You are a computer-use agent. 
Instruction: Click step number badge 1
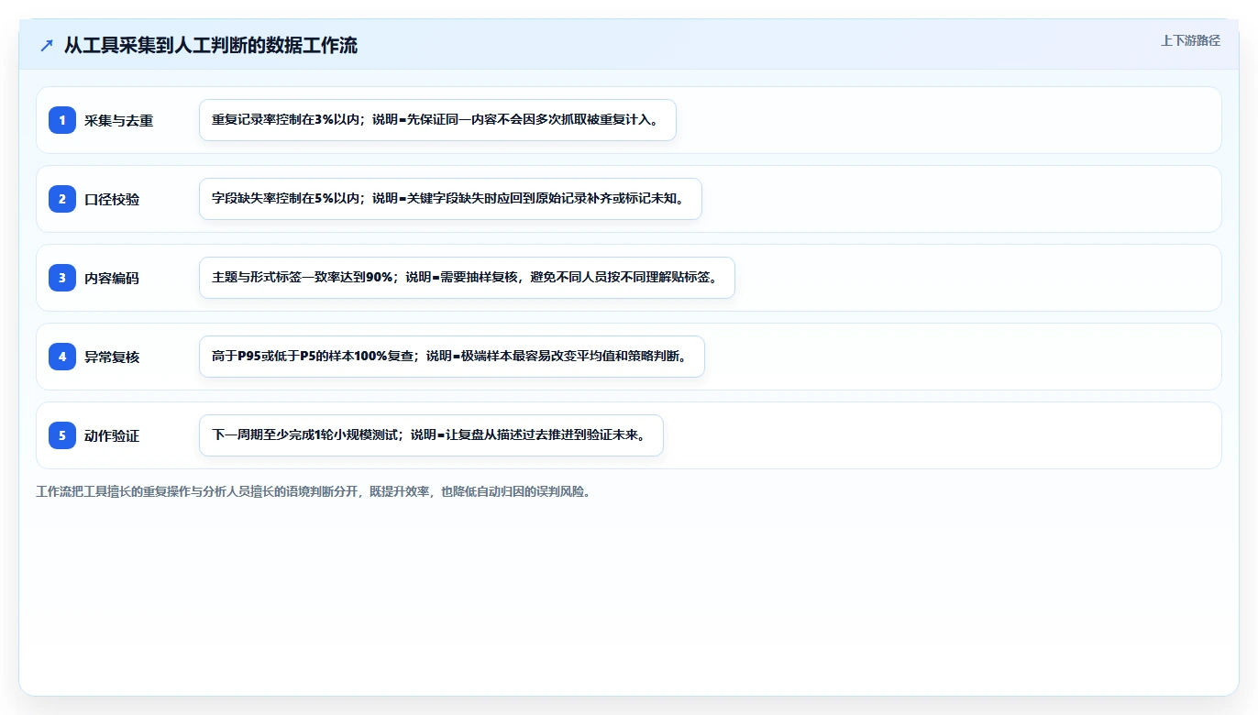click(62, 120)
